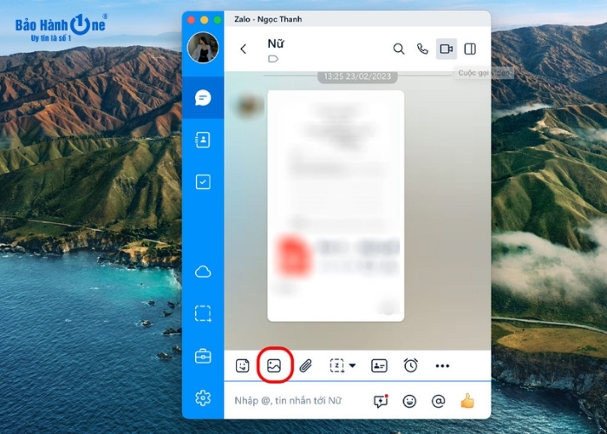Click the send image icon
This screenshot has width=607, height=434.
(x=274, y=365)
